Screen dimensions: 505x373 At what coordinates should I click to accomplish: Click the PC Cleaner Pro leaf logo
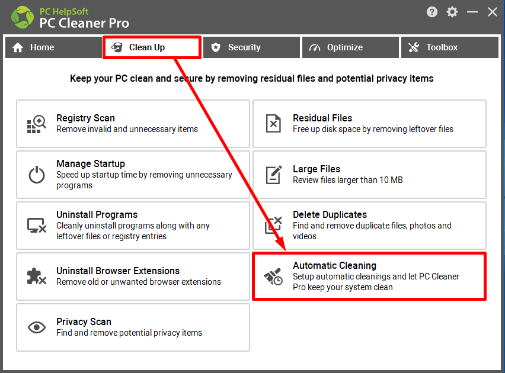pyautogui.click(x=22, y=17)
